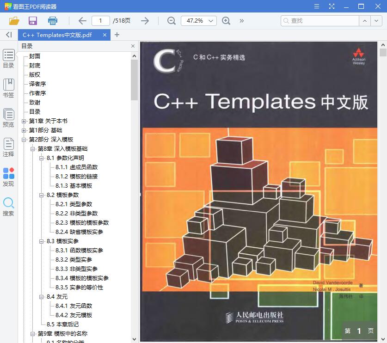Click the zoom-out magnifier icon
Image resolution: width=387 pixels, height=343 pixels.
(x=171, y=21)
